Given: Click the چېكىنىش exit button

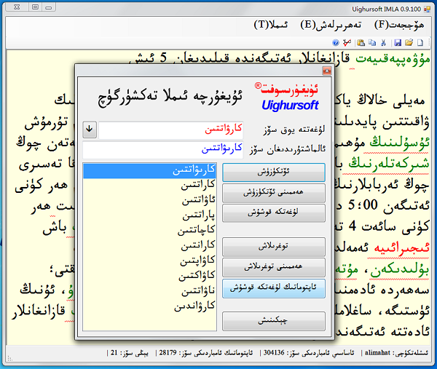Looking at the screenshot, I should (x=274, y=321).
